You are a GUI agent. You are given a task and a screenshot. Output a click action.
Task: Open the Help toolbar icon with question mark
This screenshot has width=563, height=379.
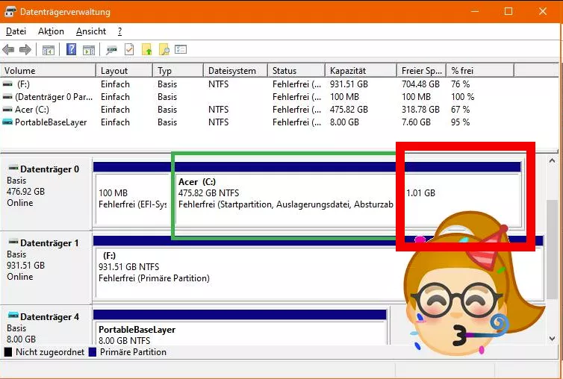click(72, 49)
